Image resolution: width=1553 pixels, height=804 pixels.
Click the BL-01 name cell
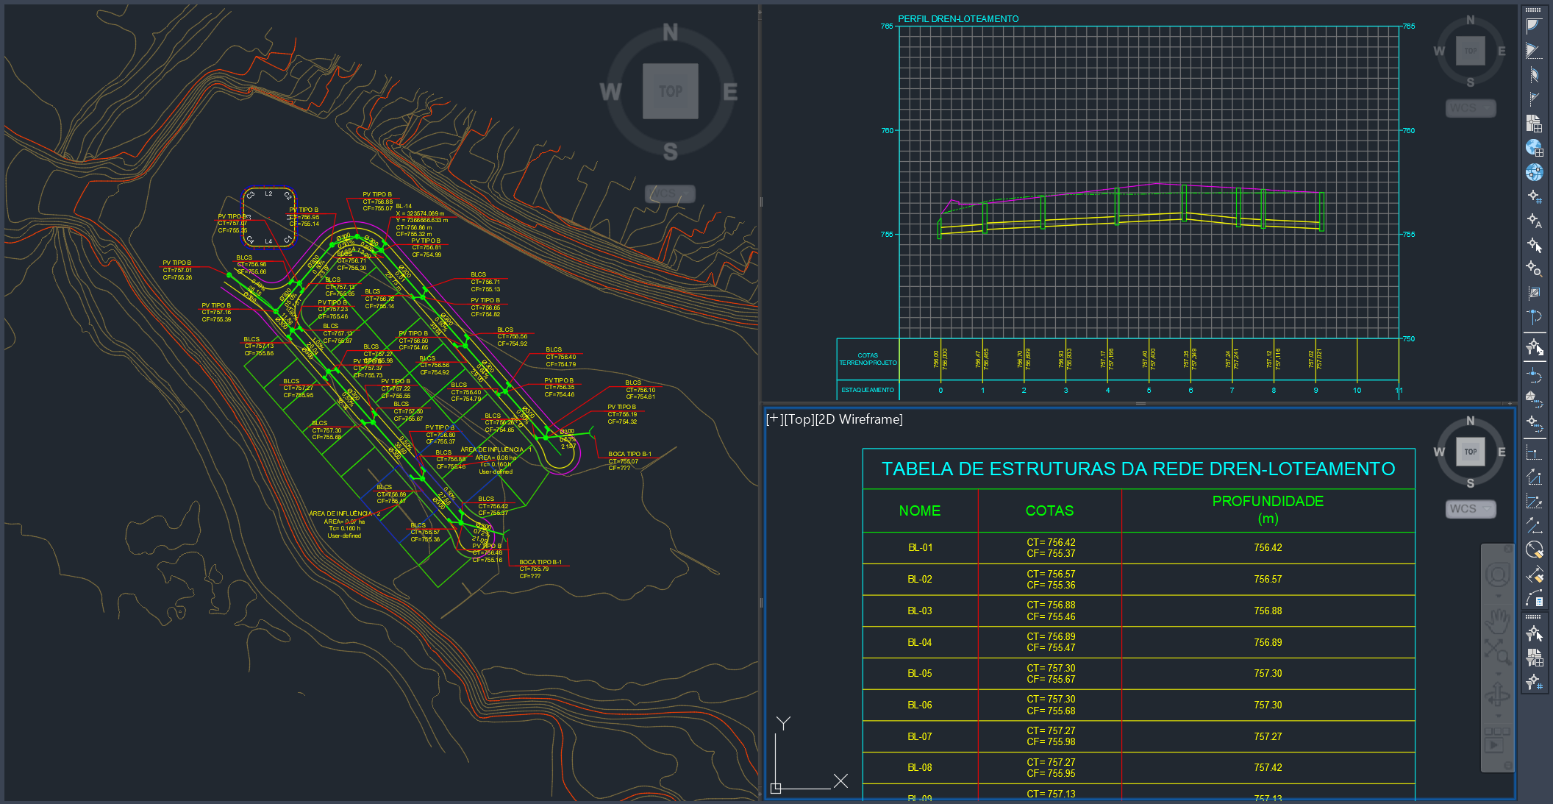(920, 548)
